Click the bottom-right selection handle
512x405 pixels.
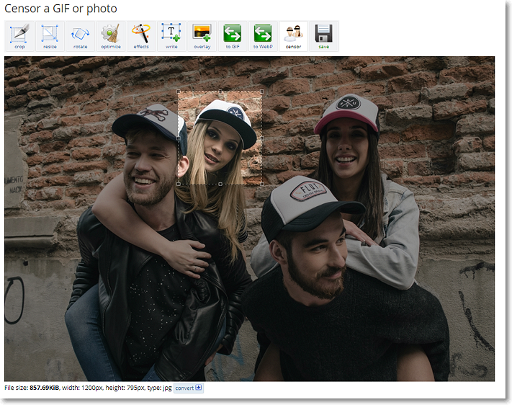point(262,184)
